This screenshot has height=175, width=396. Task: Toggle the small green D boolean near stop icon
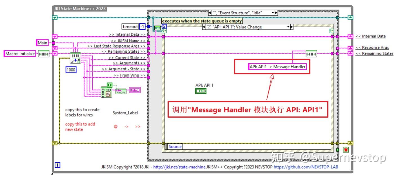click(x=337, y=150)
